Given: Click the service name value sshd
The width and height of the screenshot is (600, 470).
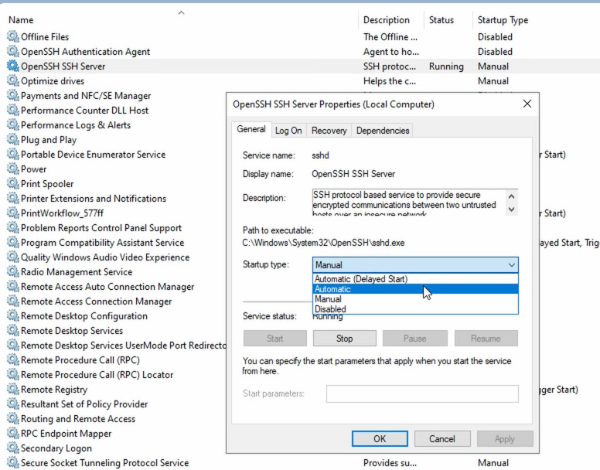Looking at the screenshot, I should point(320,155).
